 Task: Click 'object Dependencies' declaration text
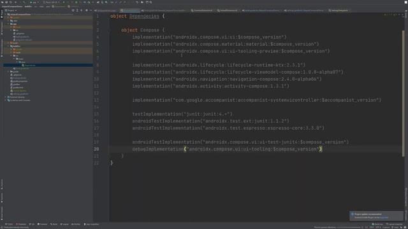pos(135,16)
